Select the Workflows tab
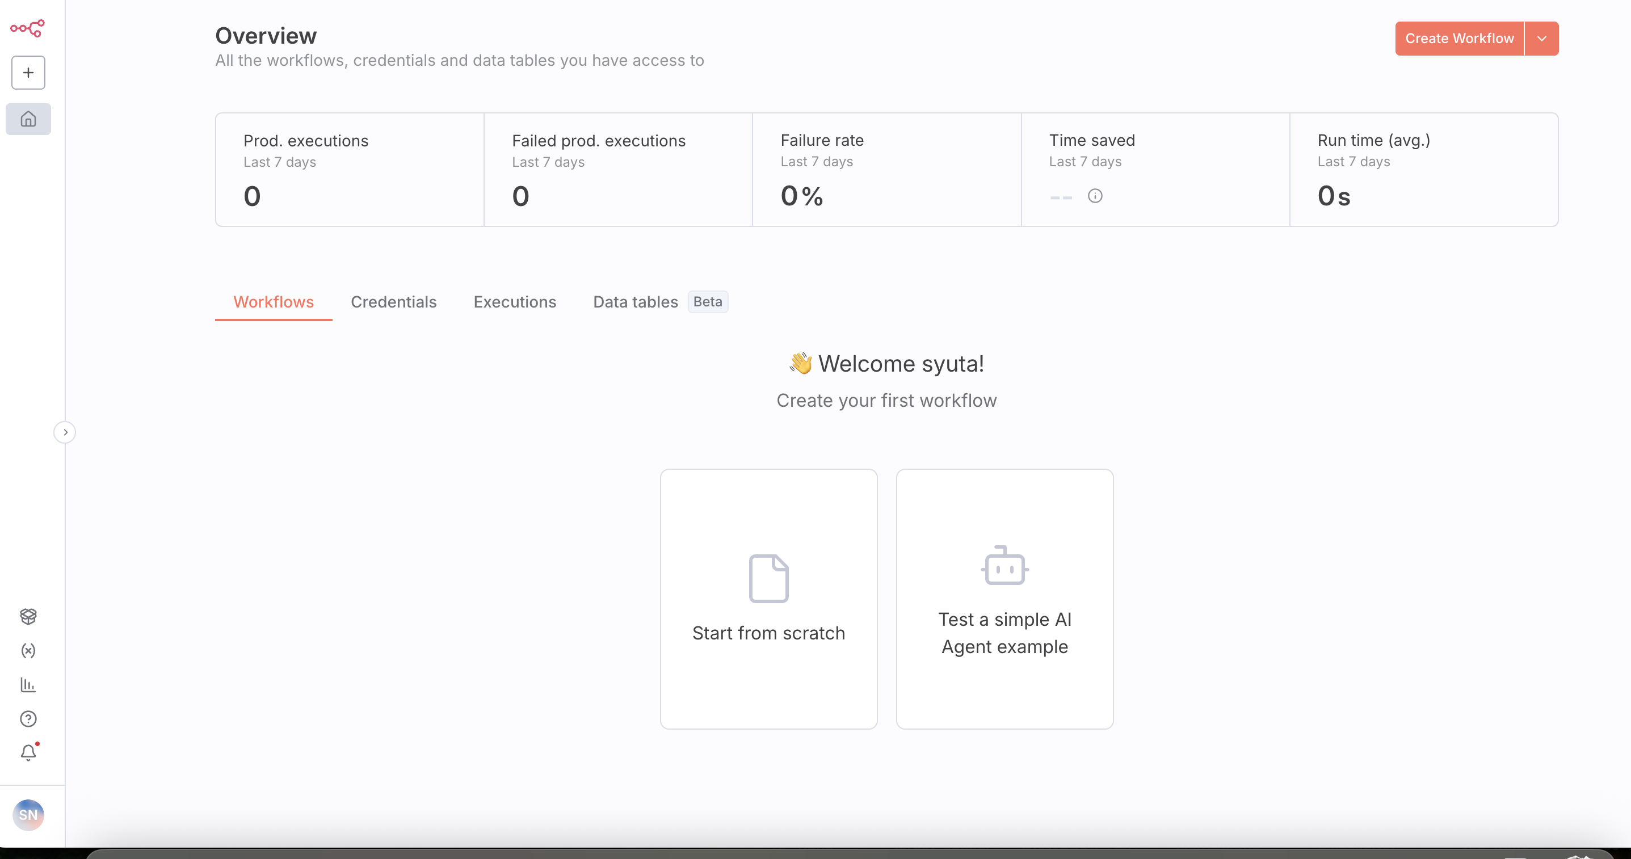Image resolution: width=1631 pixels, height=859 pixels. click(274, 302)
